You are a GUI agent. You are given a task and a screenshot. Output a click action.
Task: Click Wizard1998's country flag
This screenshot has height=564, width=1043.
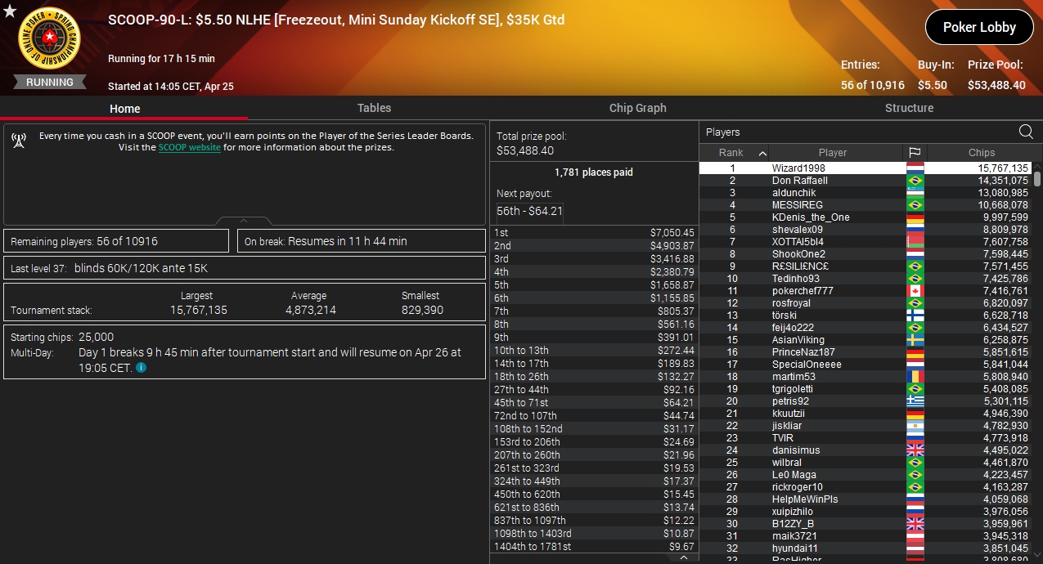point(915,168)
